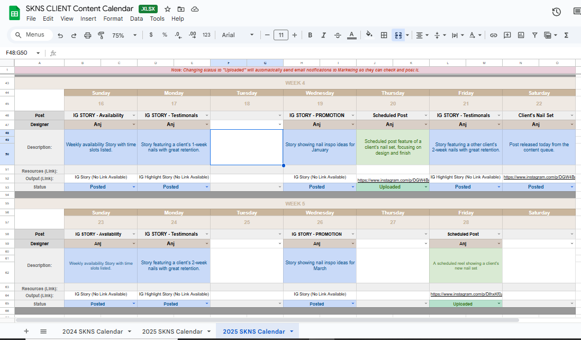This screenshot has width=581, height=340.
Task: Open Functions sigma icon
Action: (566, 35)
